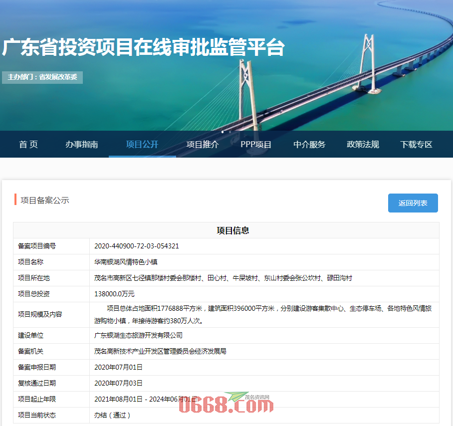Viewport: 453px width, 426px height.
Task: Click the 项目备案公示 section heading
Action: pyautogui.click(x=45, y=201)
